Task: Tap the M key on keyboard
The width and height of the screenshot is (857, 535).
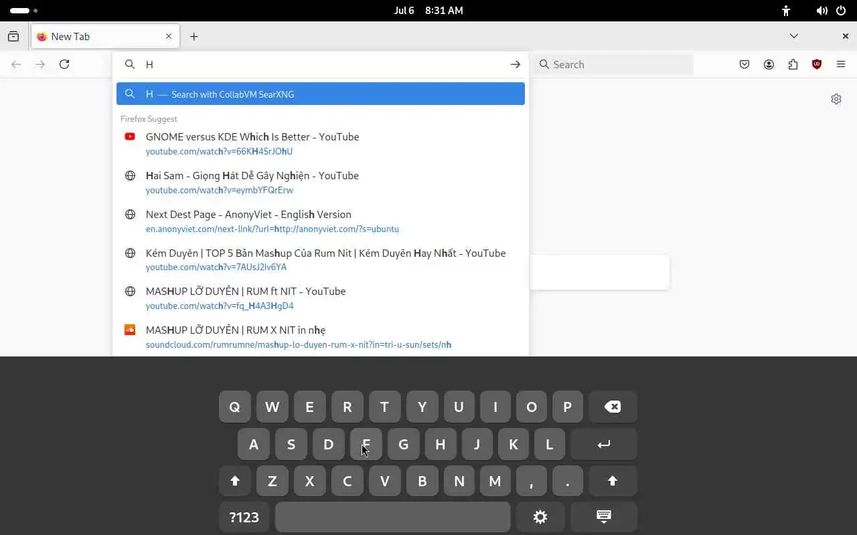Action: click(x=495, y=481)
